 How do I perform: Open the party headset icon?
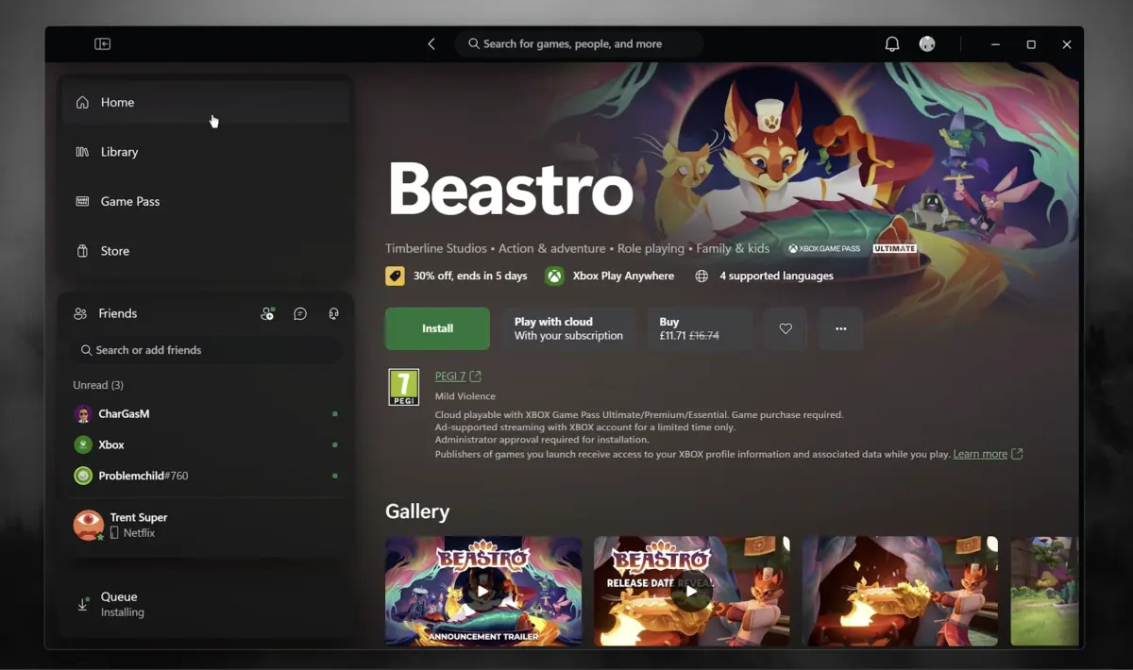333,314
